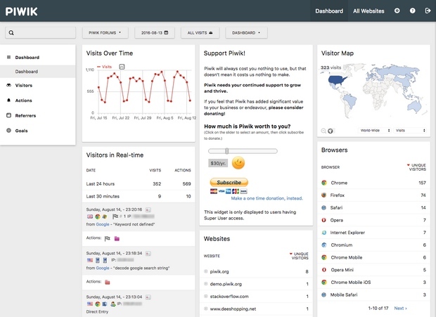The image size is (436, 317).
Task: Click the Opera Mini browser row
Action: click(373, 270)
